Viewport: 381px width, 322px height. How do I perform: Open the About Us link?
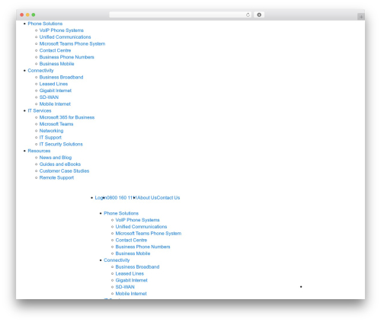coord(147,198)
